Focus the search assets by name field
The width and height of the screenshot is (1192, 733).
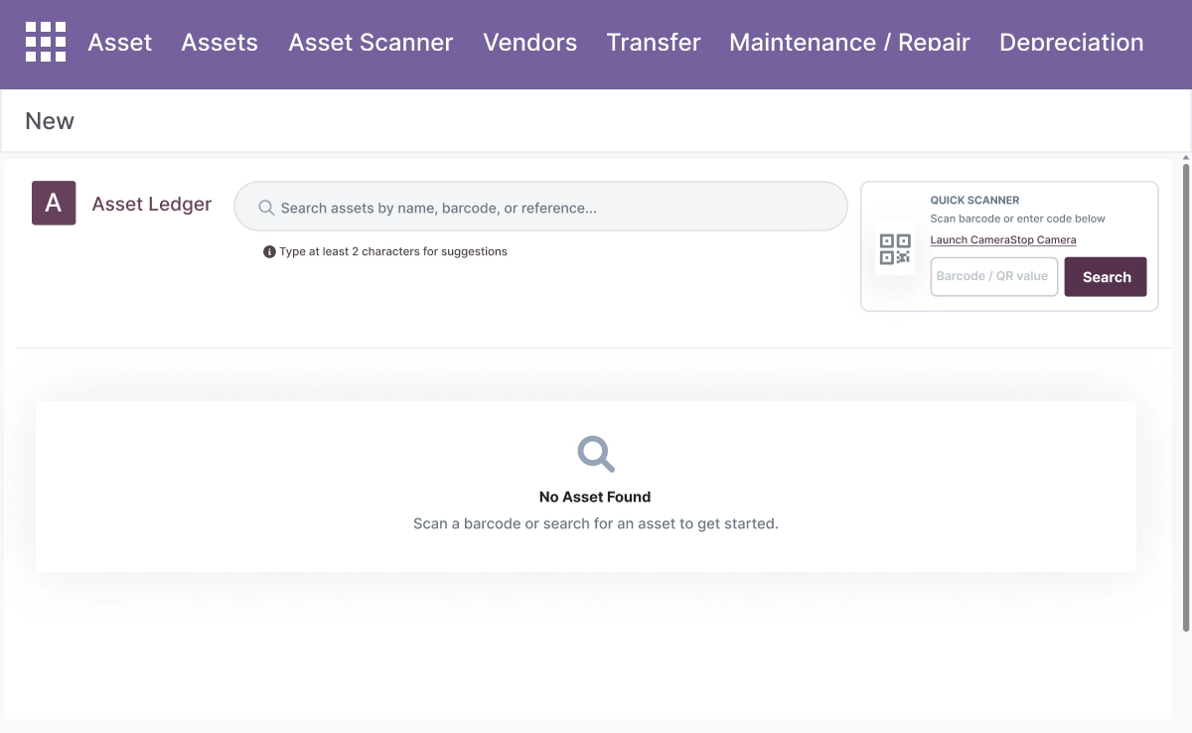(540, 207)
